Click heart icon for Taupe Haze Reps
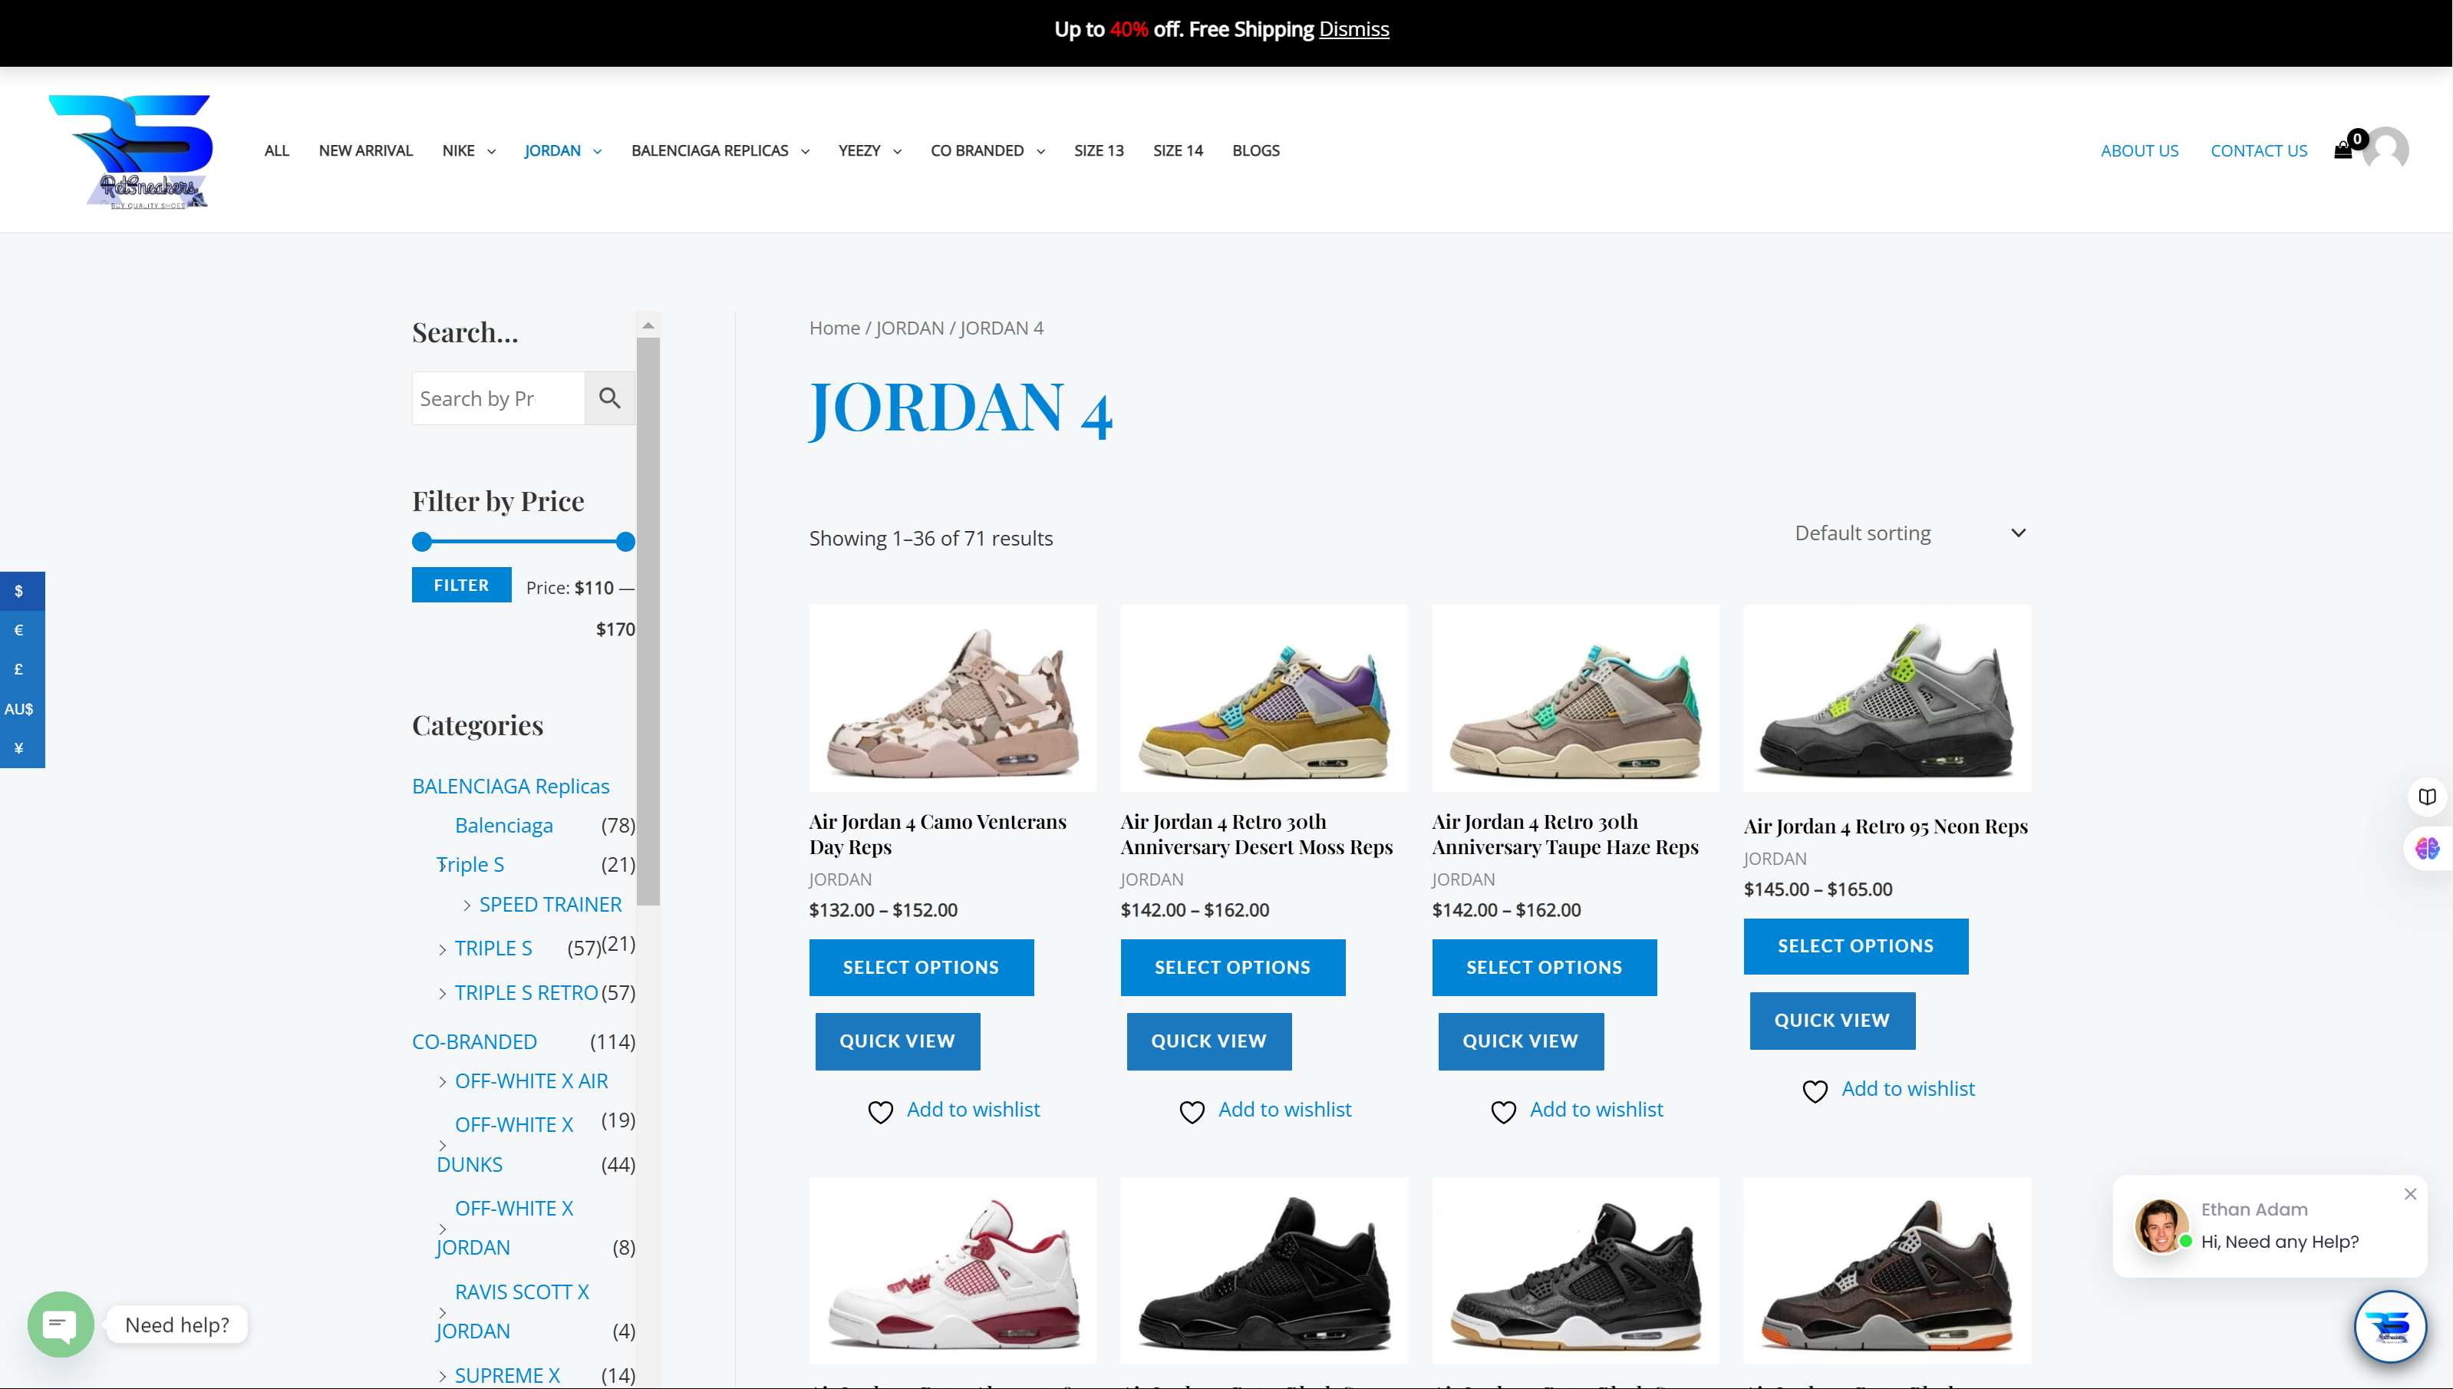2453x1389 pixels. [1503, 1111]
